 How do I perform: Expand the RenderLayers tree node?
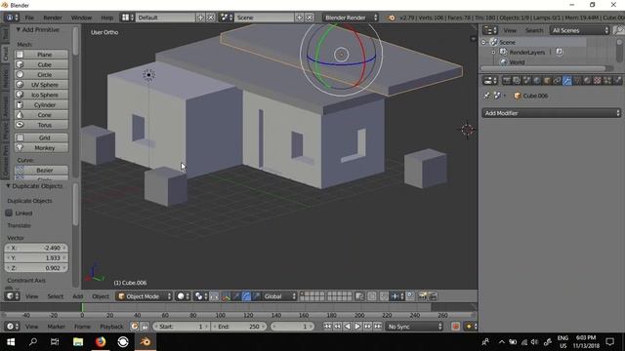[494, 52]
